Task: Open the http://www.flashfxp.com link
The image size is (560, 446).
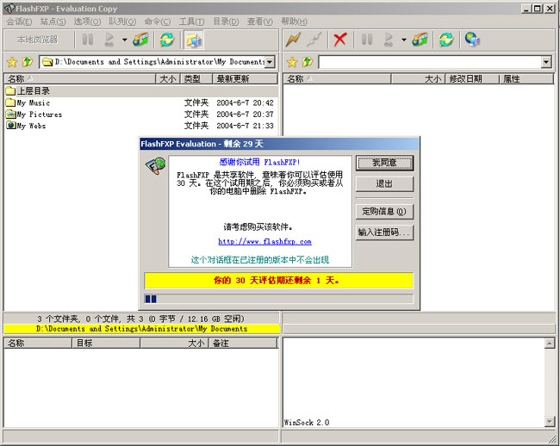Action: 264,242
